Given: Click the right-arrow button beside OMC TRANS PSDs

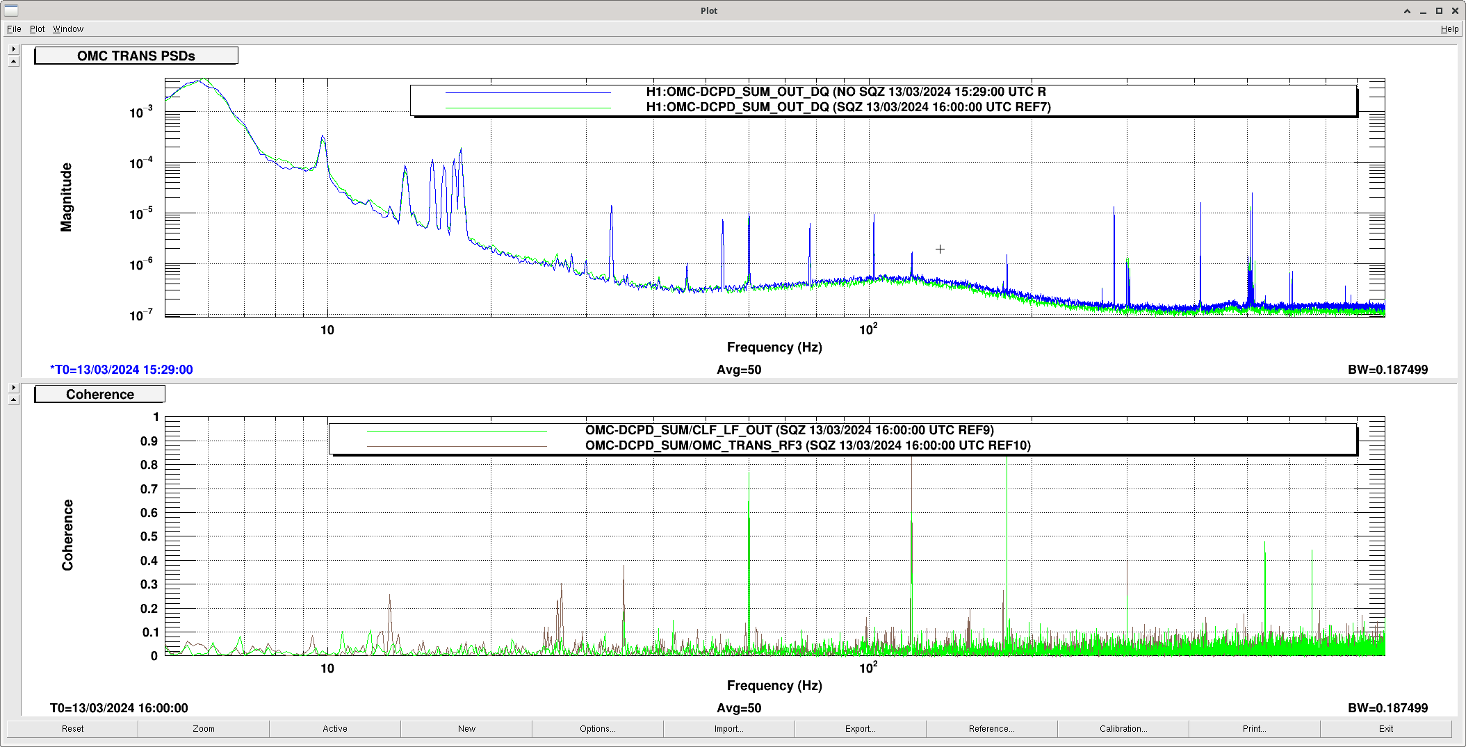Looking at the screenshot, I should pyautogui.click(x=13, y=49).
